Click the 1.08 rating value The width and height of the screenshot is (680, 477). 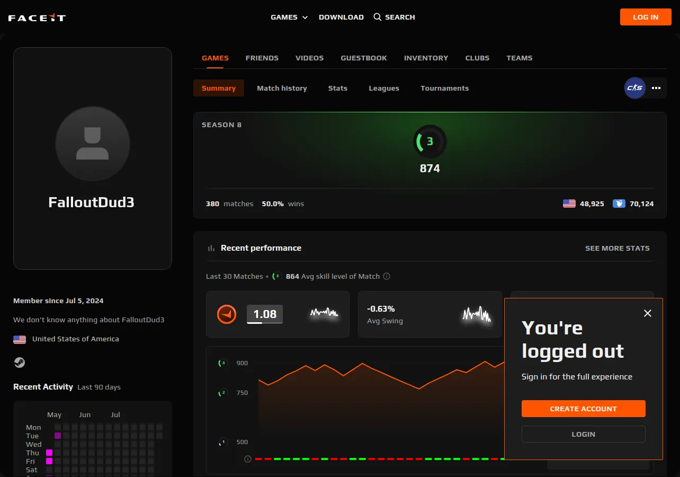(x=265, y=314)
